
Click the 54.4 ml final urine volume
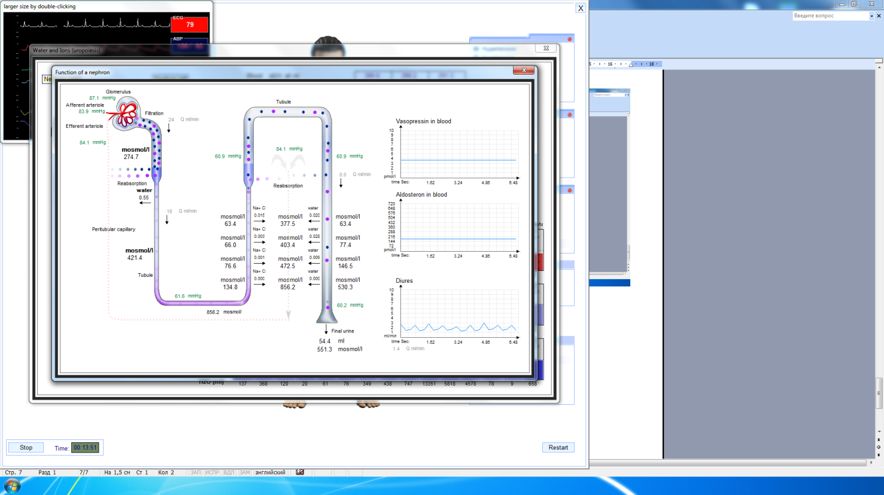pos(324,341)
